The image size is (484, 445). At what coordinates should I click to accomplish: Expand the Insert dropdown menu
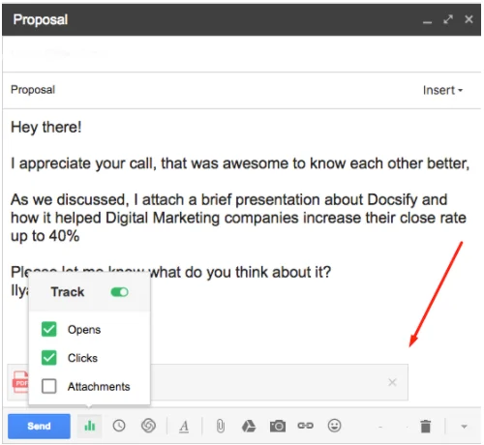(442, 90)
